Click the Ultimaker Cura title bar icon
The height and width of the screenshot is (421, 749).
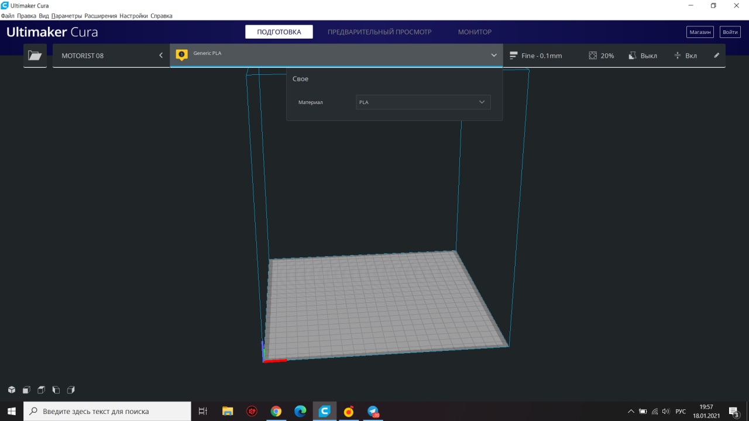(x=5, y=5)
